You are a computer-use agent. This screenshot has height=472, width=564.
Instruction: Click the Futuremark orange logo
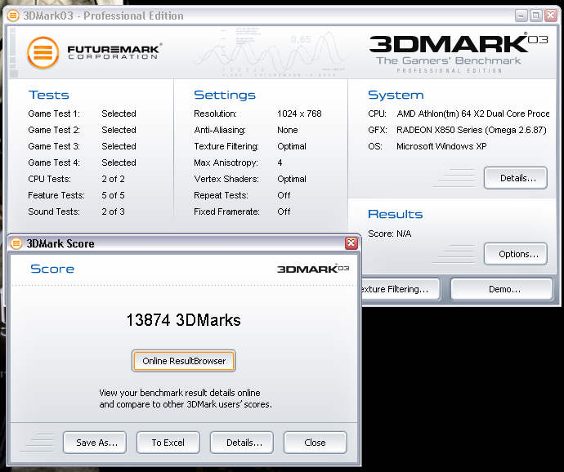pyautogui.click(x=43, y=52)
